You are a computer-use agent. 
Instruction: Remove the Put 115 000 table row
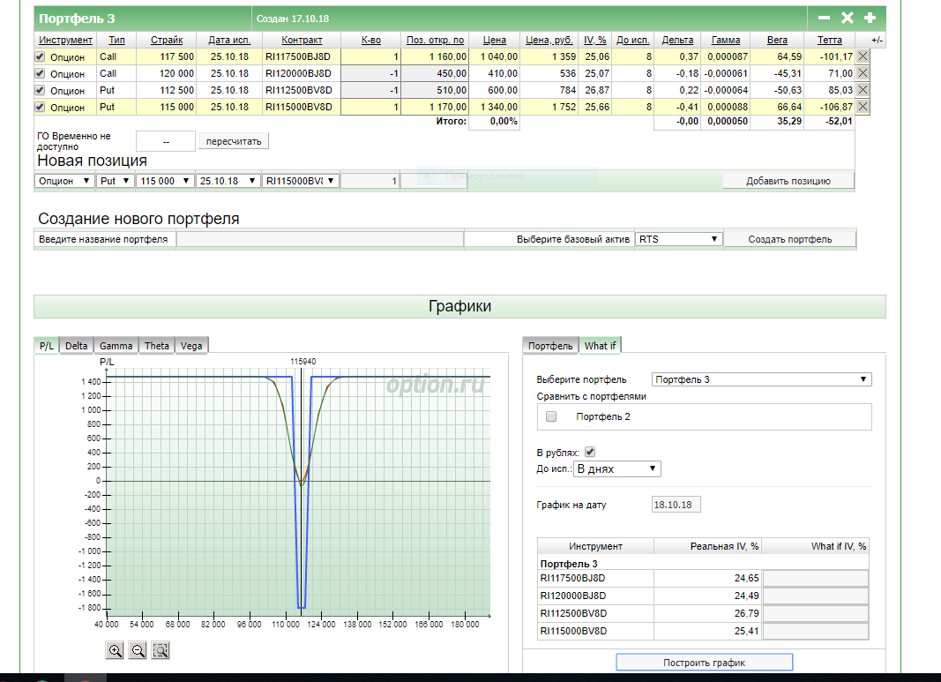click(863, 107)
